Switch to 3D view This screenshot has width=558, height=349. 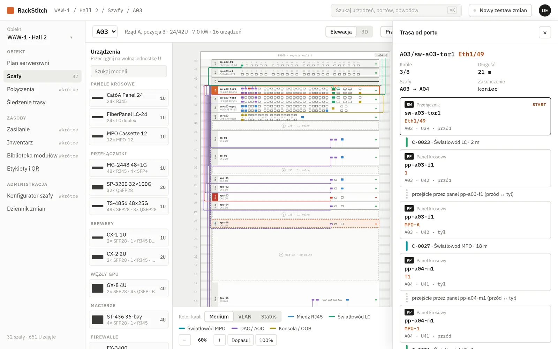point(364,32)
